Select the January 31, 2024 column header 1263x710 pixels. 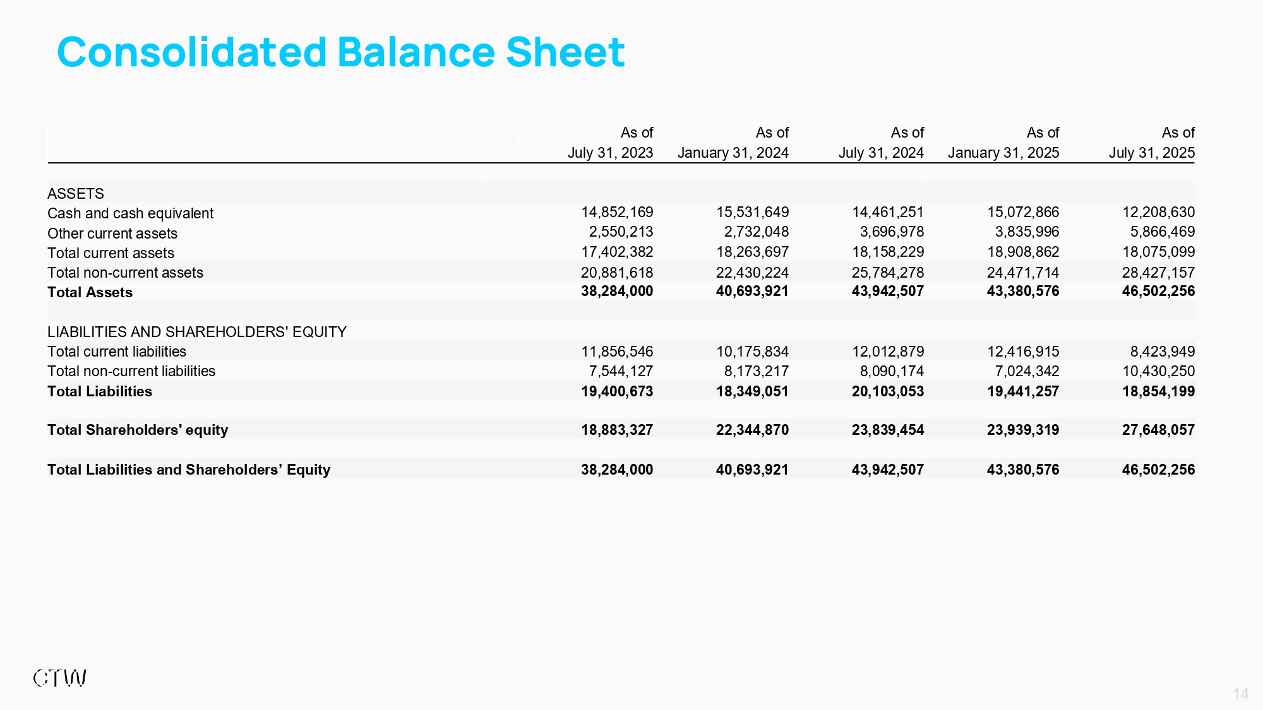[733, 153]
